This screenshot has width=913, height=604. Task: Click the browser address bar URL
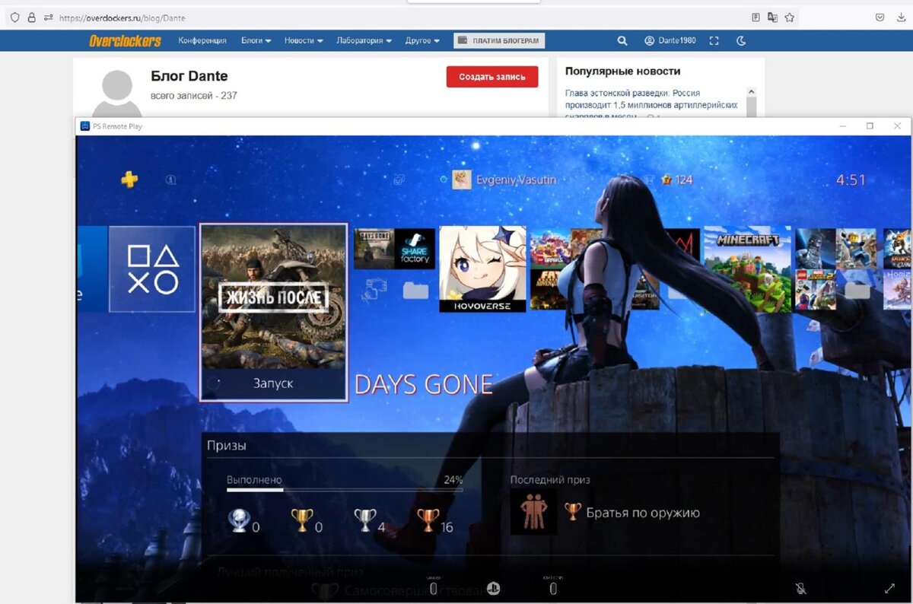(x=122, y=17)
